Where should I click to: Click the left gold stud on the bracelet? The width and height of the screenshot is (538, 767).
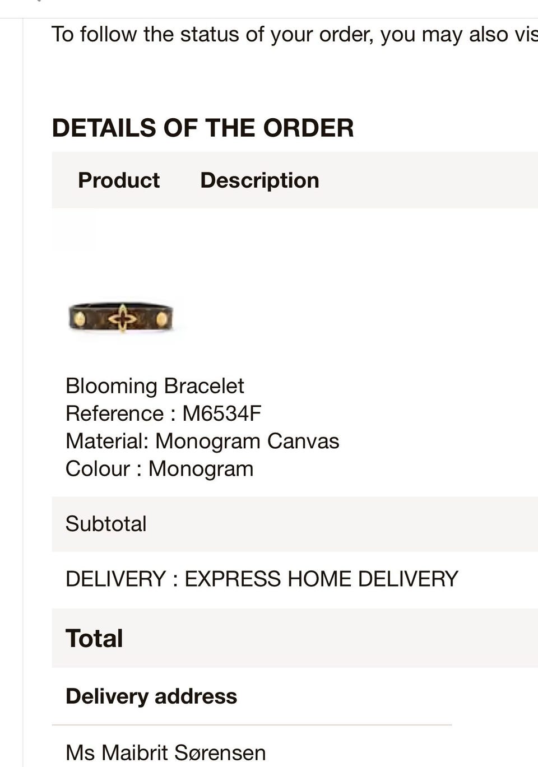tap(80, 319)
